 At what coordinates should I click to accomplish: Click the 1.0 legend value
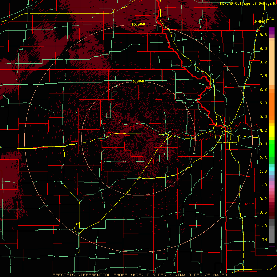click(x=263, y=185)
